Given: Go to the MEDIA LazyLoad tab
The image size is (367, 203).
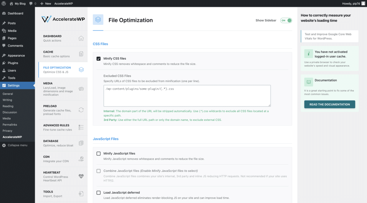Looking at the screenshot, I should click(x=63, y=89).
